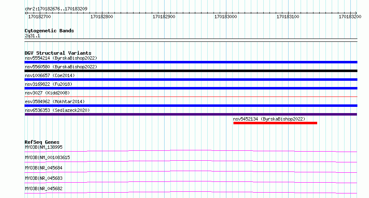Open variant nsv5452134 (ByrskaBishop2022) label

(x=269, y=119)
